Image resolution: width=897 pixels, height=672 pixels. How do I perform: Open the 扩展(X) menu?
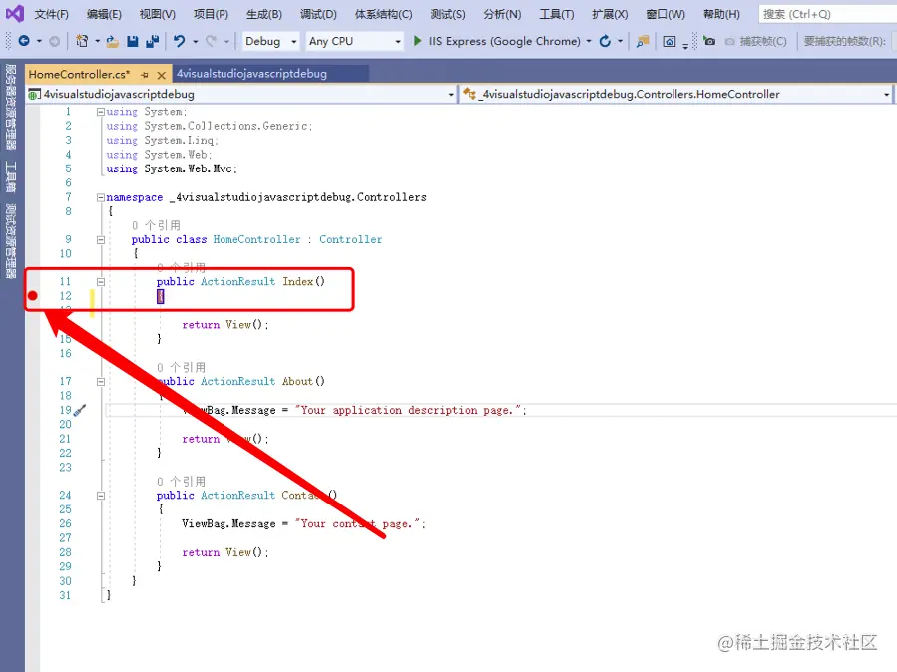[610, 14]
